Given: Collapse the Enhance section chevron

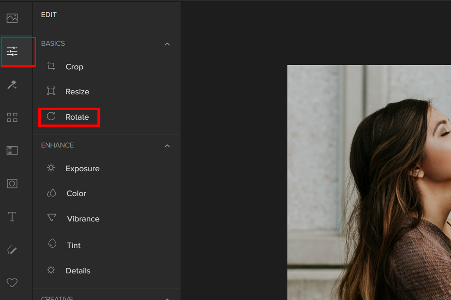Looking at the screenshot, I should [x=167, y=146].
